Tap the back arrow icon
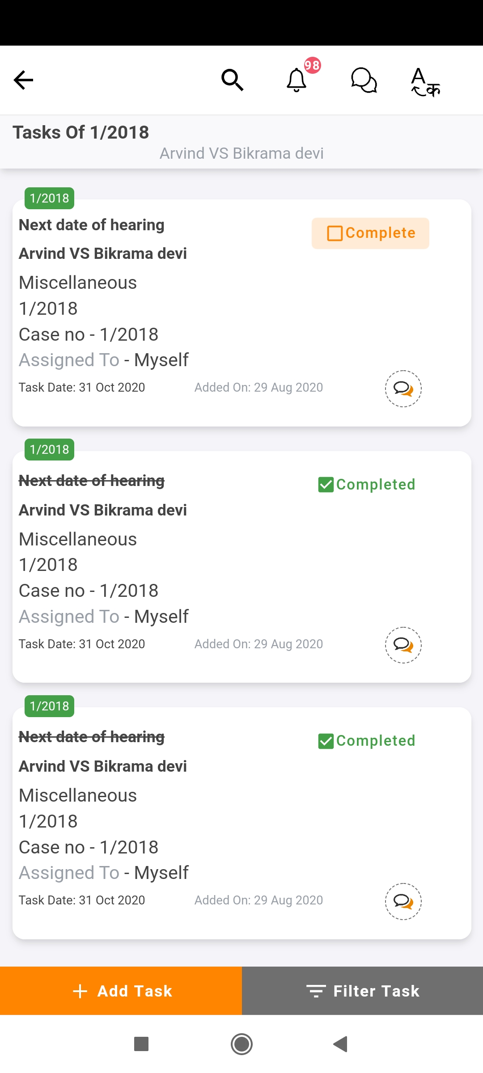This screenshot has height=1073, width=483. coord(24,80)
